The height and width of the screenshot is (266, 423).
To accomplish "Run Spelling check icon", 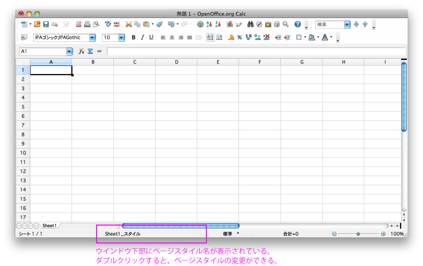I will [x=108, y=25].
